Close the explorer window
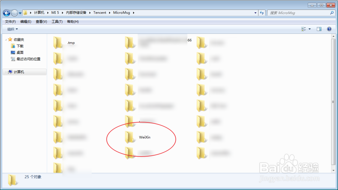This screenshot has height=190, width=338. point(331,5)
